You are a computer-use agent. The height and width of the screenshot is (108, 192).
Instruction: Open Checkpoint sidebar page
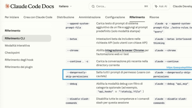point(12,53)
